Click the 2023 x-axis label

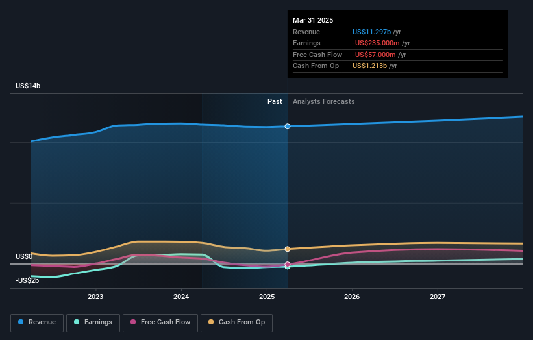pos(95,297)
